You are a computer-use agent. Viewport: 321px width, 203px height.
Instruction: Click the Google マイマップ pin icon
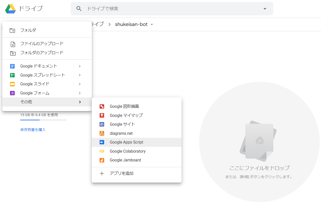tap(102, 115)
